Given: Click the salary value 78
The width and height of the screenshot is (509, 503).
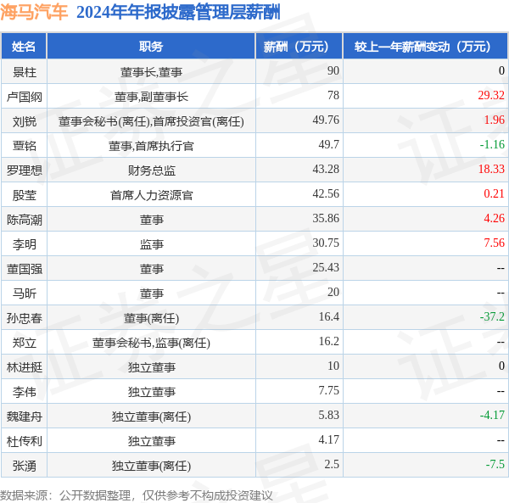Looking at the screenshot, I should tap(333, 95).
